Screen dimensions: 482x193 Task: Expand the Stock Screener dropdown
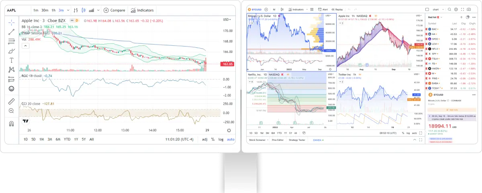267,140
